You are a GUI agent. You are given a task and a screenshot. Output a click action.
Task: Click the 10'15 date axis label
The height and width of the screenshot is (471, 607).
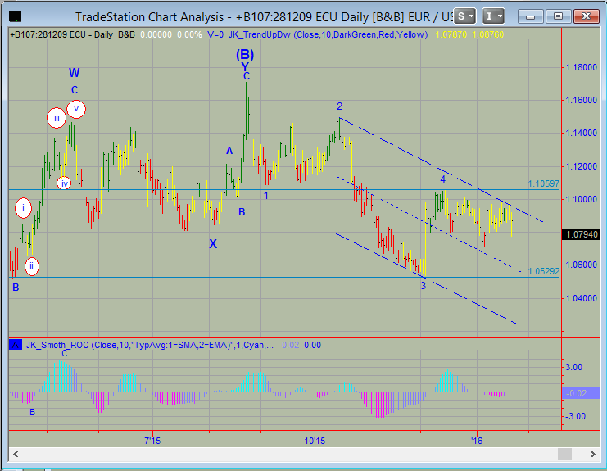(x=314, y=441)
